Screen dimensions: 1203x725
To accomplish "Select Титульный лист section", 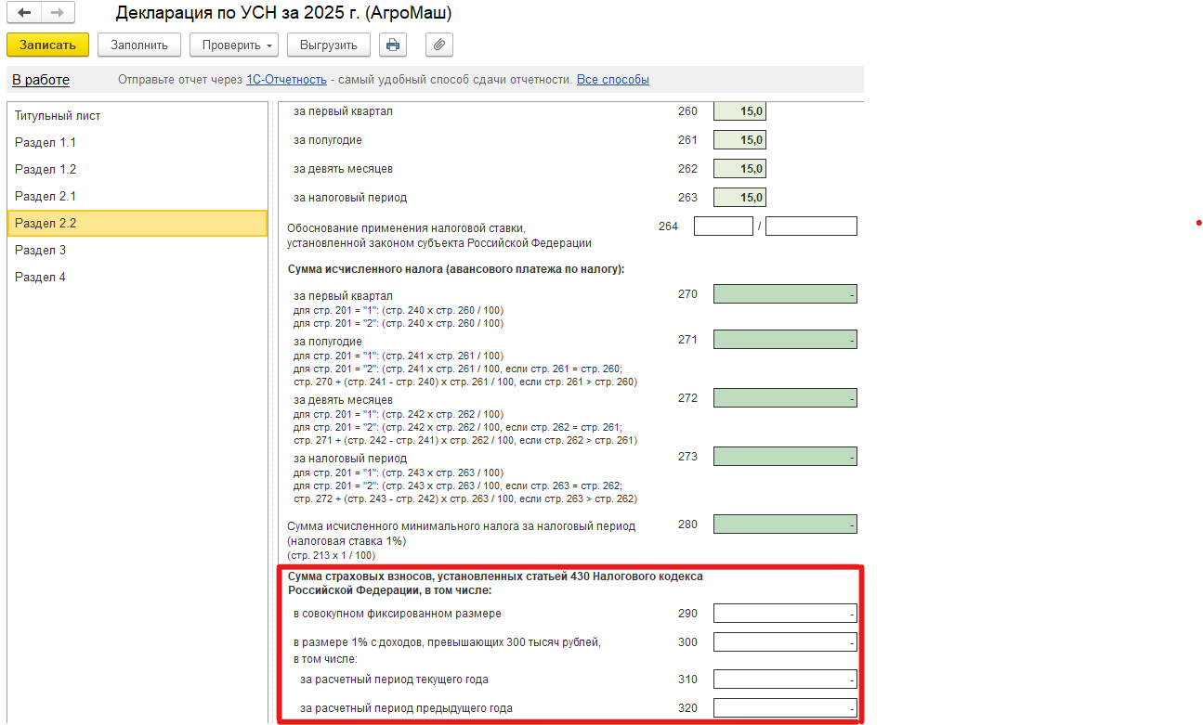I will click(x=58, y=116).
